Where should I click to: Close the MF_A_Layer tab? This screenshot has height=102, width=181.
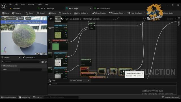(x=90, y=8)
